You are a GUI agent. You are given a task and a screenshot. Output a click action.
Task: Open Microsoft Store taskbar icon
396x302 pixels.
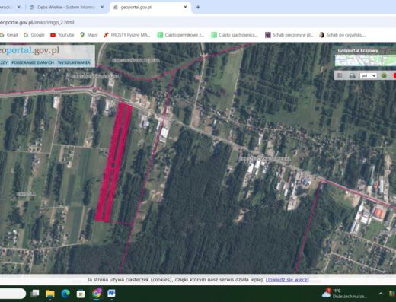click(x=81, y=294)
